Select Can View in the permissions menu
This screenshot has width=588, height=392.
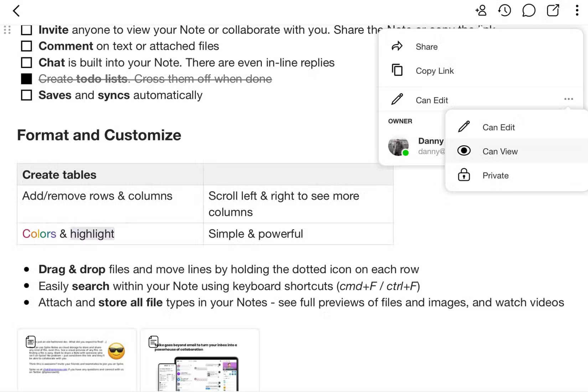(x=500, y=151)
